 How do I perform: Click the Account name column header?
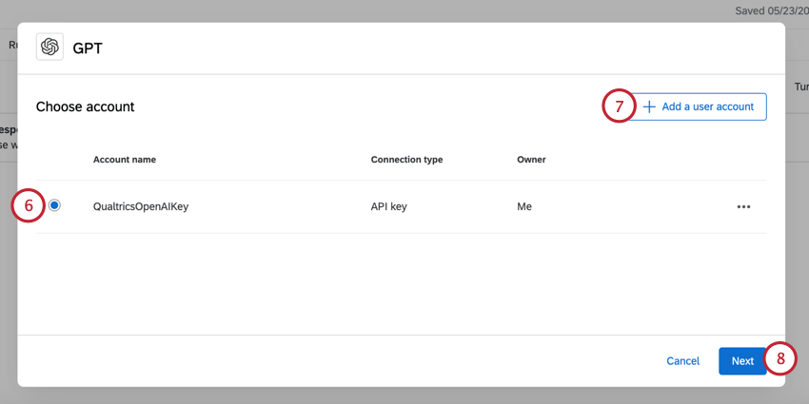coord(125,160)
